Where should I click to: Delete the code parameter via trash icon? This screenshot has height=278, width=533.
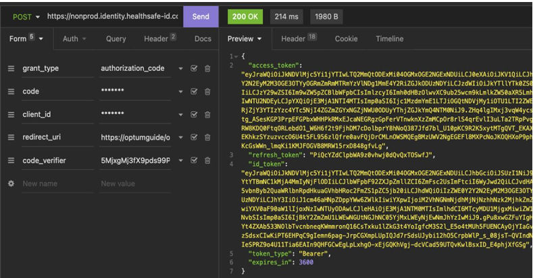pyautogui.click(x=207, y=92)
